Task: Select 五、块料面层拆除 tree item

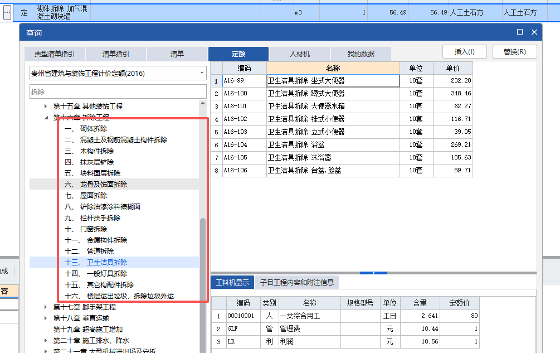Action: (x=92, y=173)
